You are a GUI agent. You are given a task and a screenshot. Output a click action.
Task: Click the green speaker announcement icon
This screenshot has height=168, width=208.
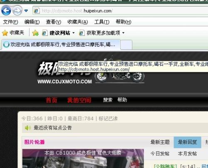pyautogui.click(x=27, y=128)
